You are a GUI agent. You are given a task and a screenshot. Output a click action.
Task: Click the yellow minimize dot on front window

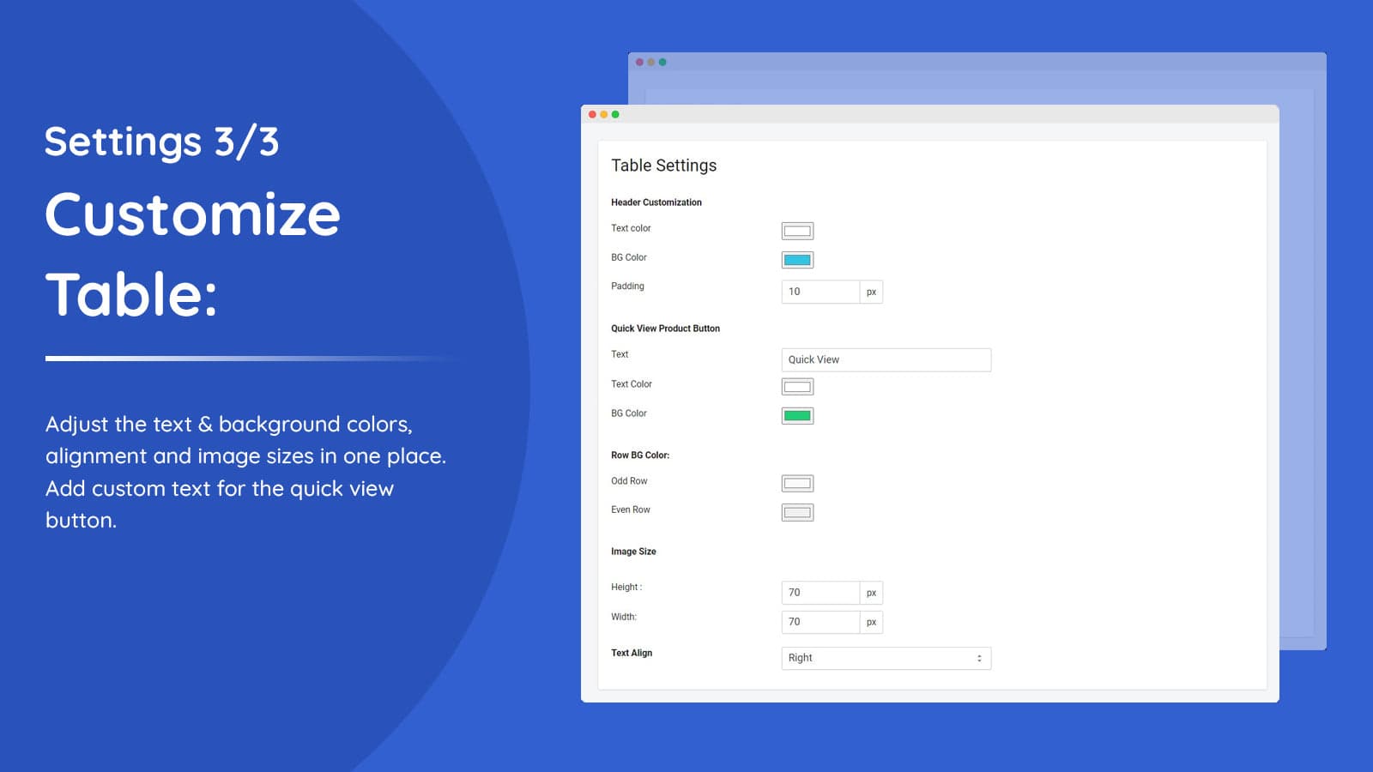pos(604,114)
